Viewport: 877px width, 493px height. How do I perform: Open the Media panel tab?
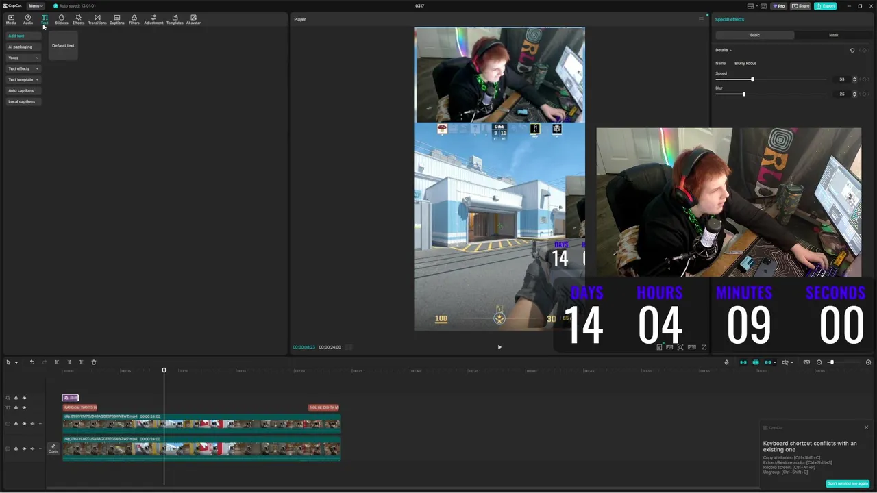click(x=11, y=19)
